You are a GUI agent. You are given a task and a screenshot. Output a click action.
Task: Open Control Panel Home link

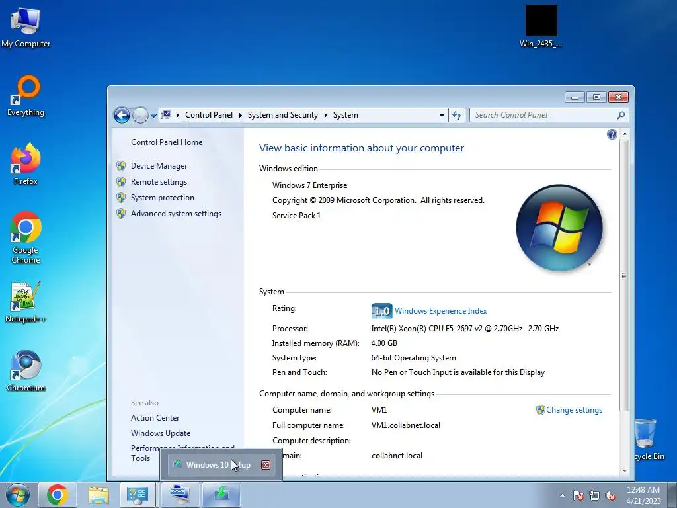(167, 142)
